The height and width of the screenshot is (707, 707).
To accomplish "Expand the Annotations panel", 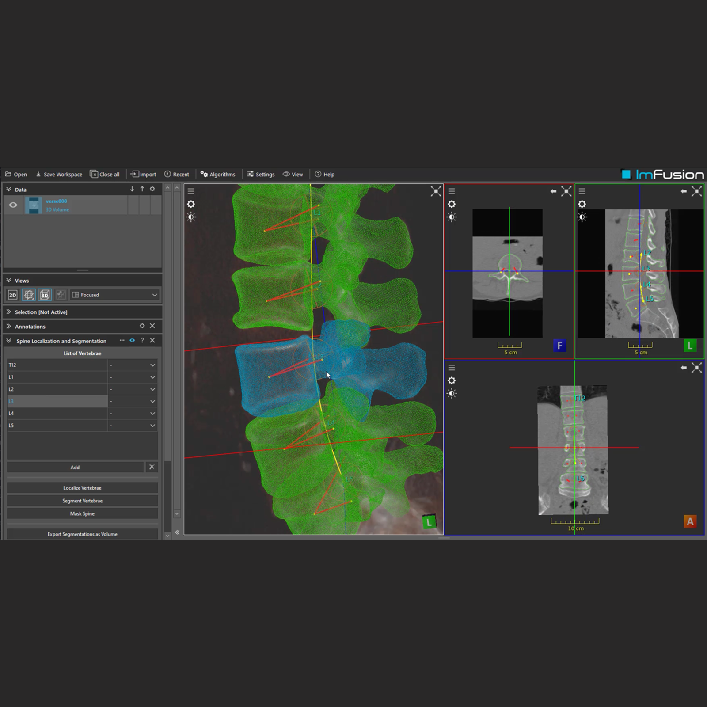I will point(9,326).
